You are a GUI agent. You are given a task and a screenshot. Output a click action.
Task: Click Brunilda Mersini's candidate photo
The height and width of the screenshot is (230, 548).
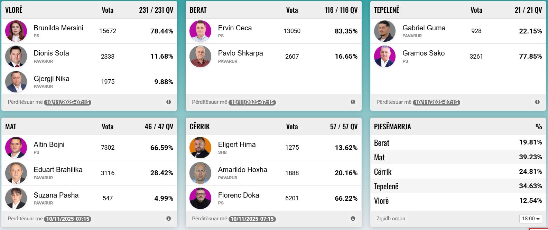click(16, 31)
